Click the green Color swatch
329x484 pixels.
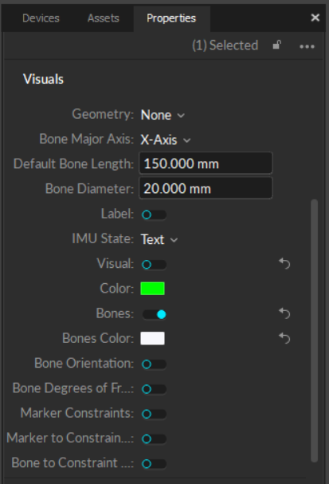pyautogui.click(x=152, y=289)
